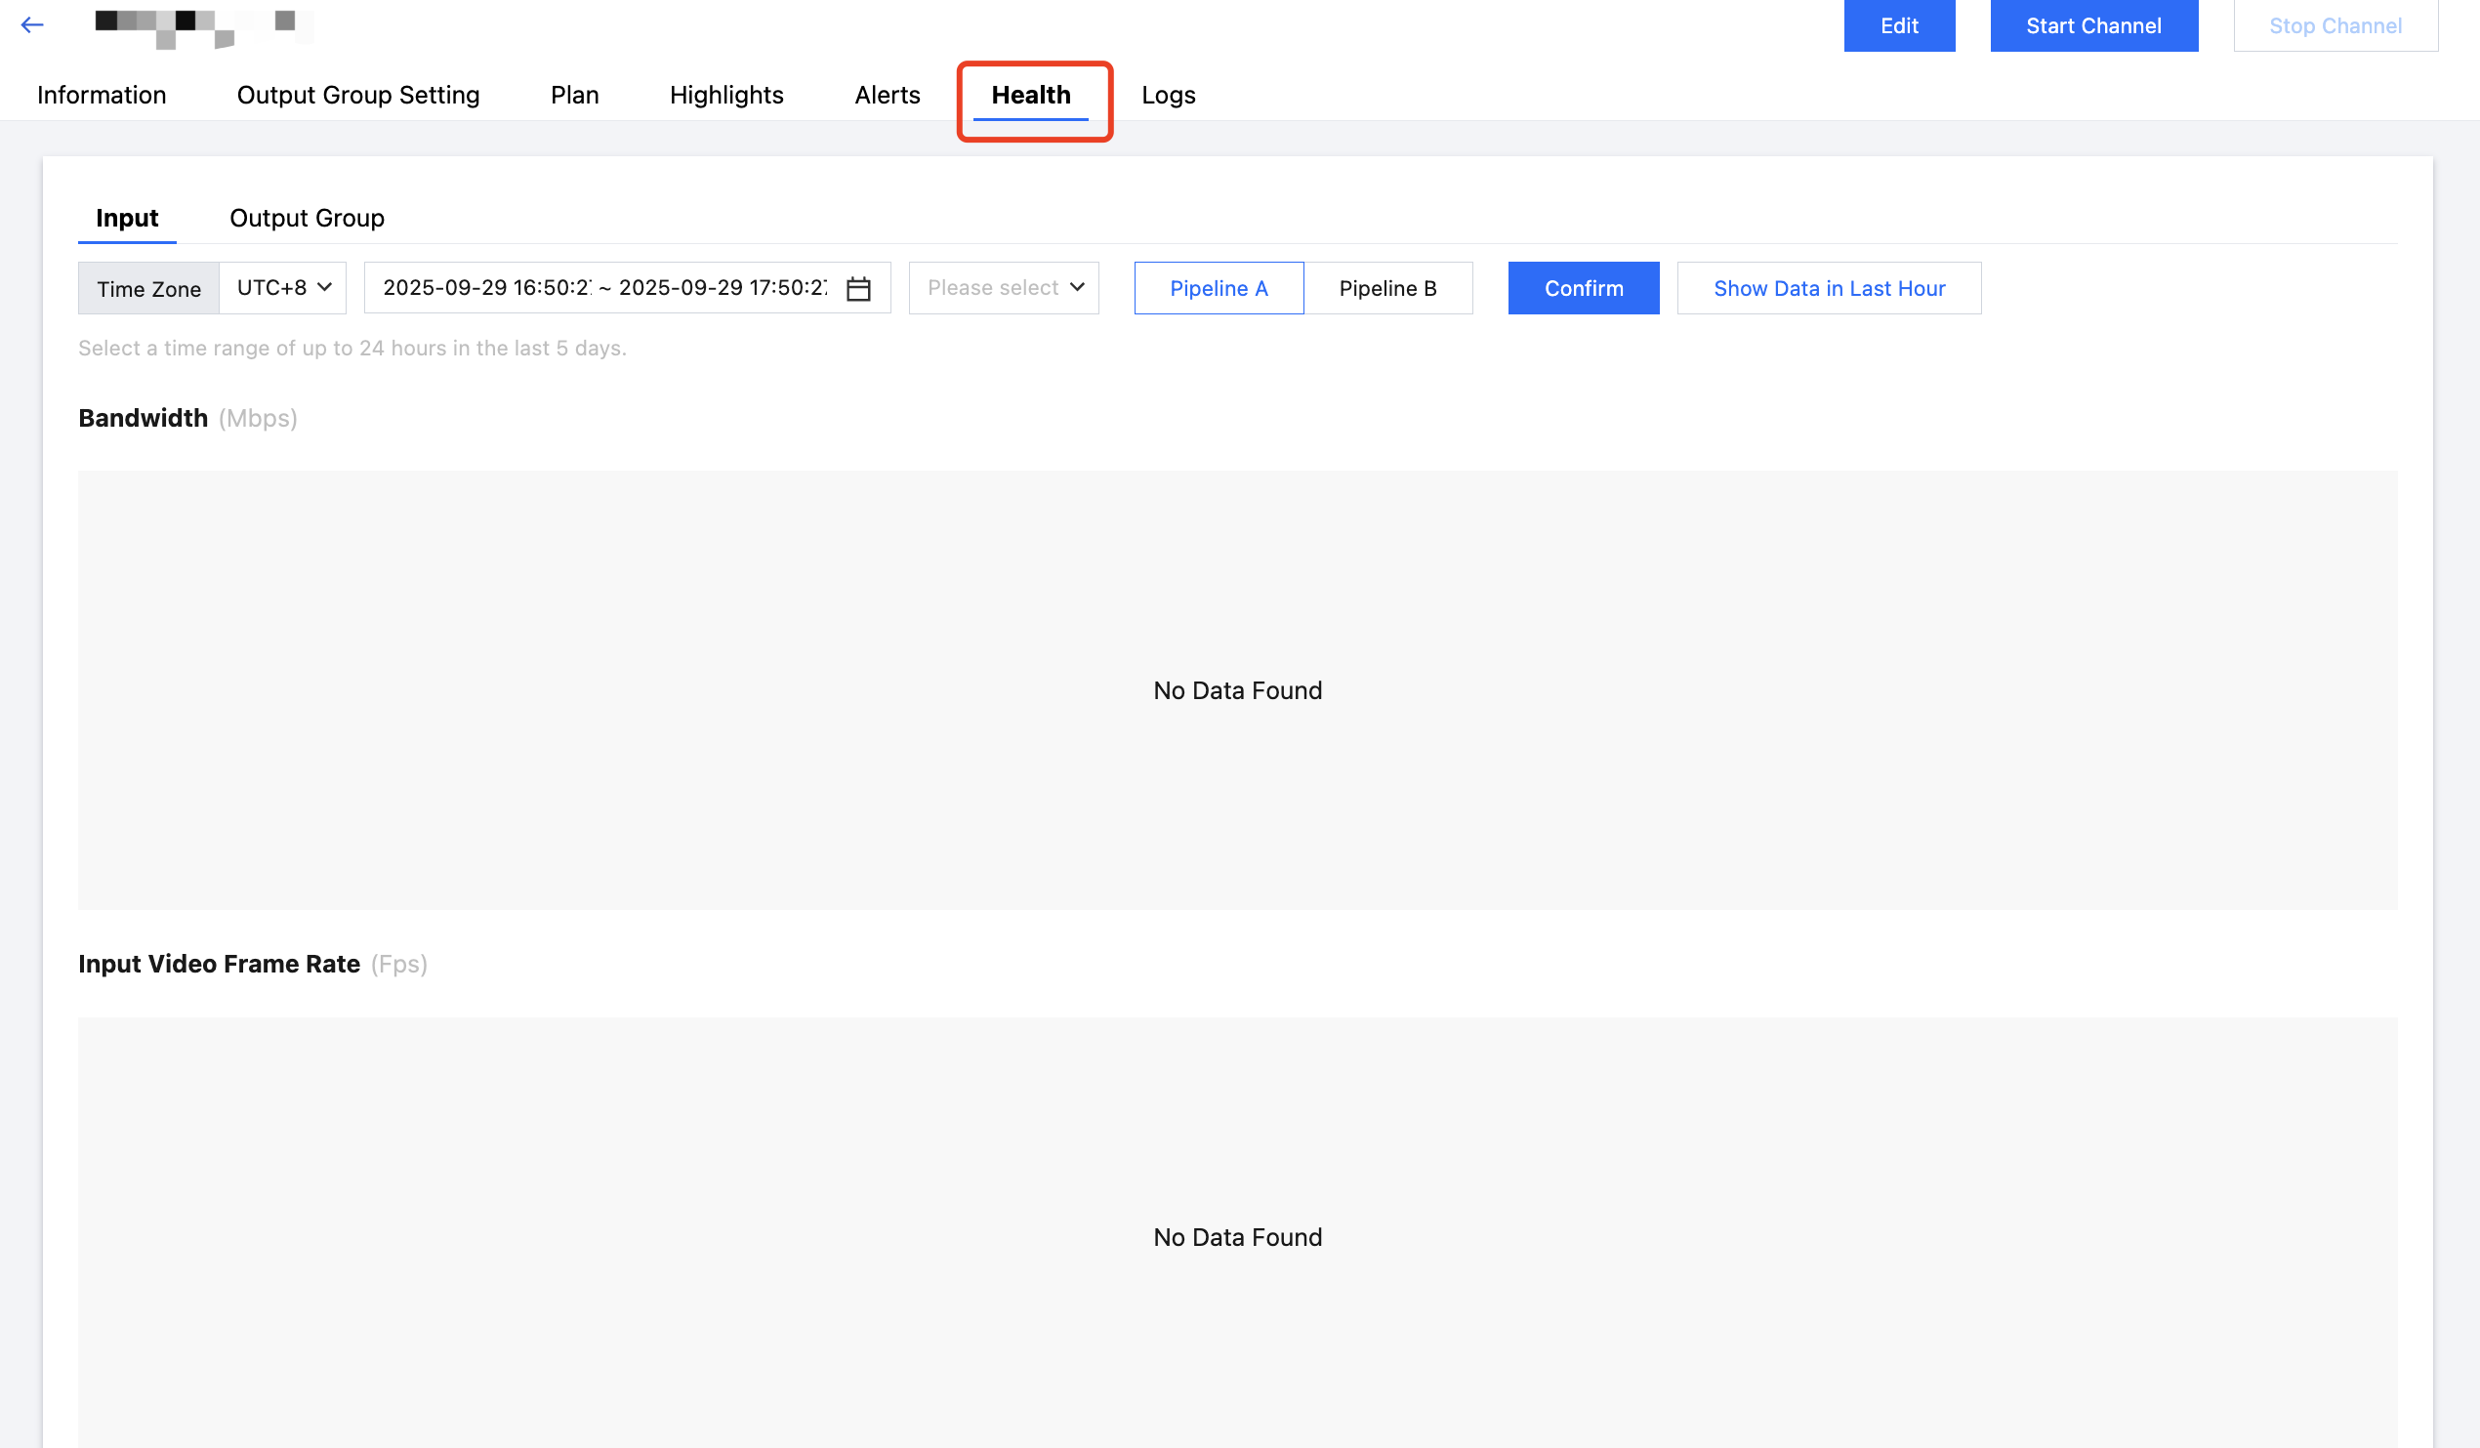Open the Information tab

click(102, 95)
